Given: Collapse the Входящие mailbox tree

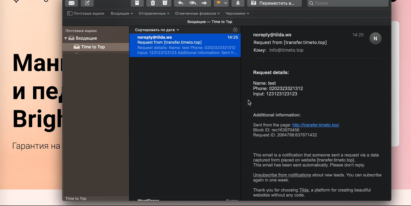Looking at the screenshot, I should tap(66, 38).
